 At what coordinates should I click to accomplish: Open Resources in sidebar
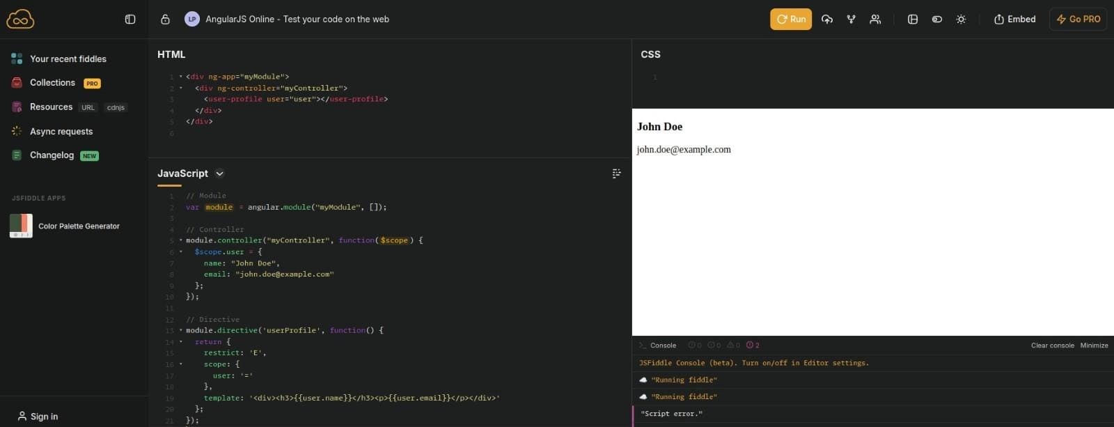(51, 107)
